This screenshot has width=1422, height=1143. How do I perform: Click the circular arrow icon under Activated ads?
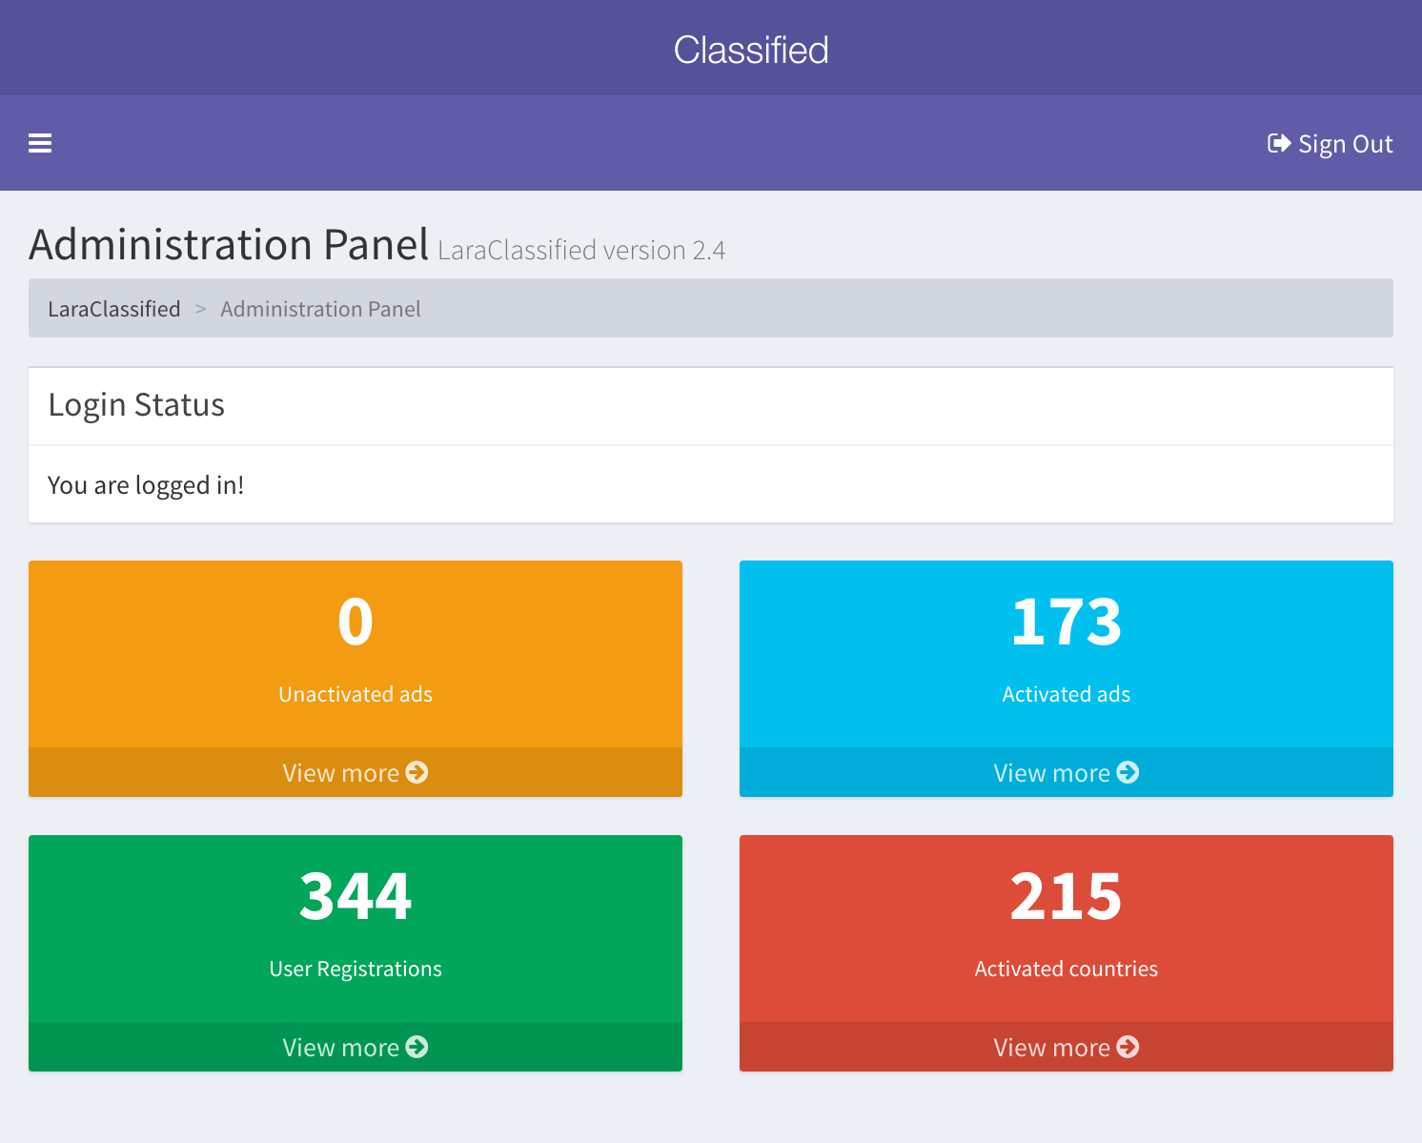point(1127,772)
